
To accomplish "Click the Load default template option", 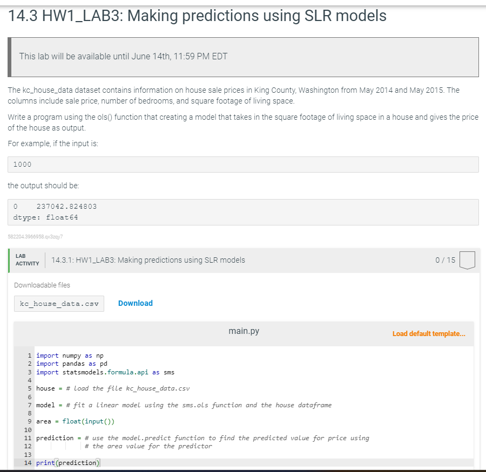I will pyautogui.click(x=429, y=334).
